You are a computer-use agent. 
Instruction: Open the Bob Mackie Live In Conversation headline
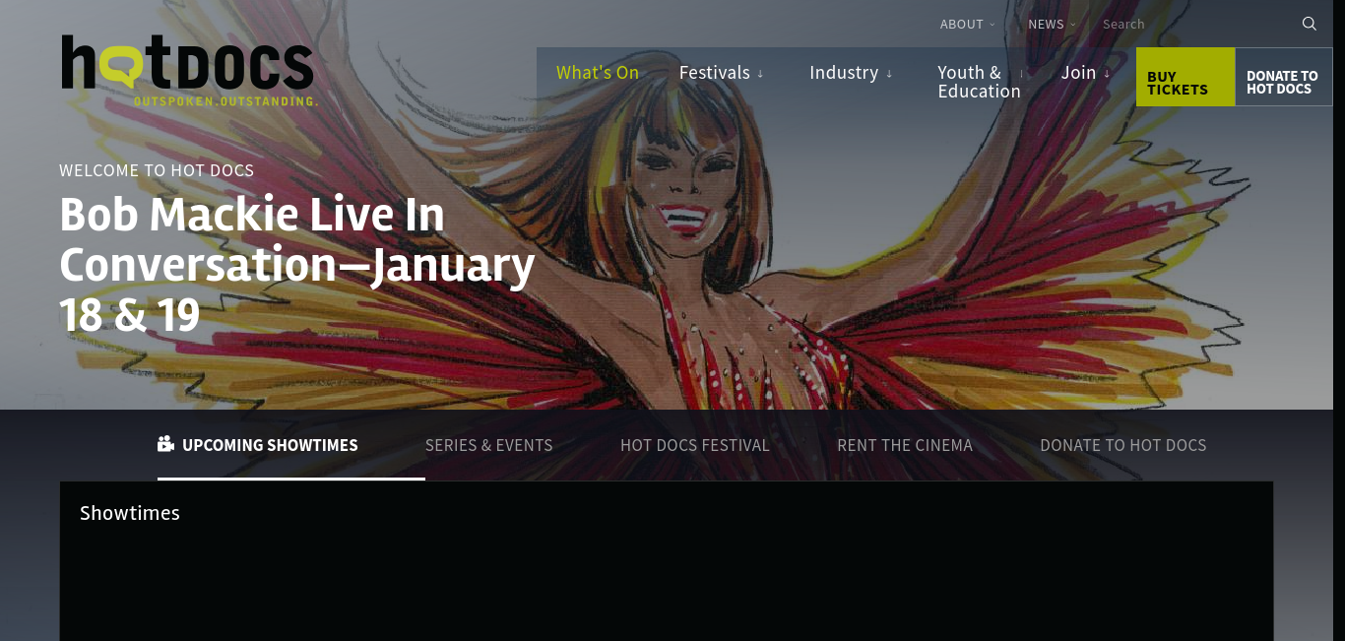297,264
